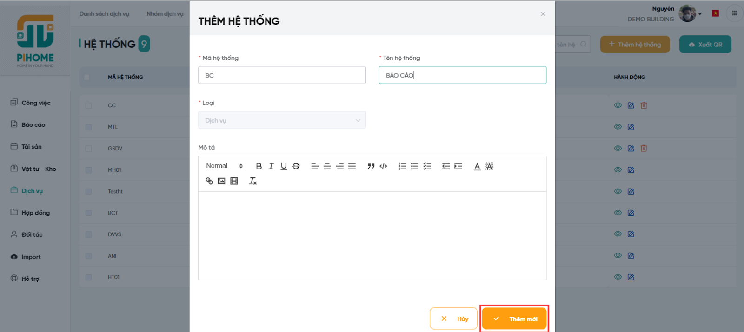Tick the checkbox for row GSDV

[x=88, y=149]
